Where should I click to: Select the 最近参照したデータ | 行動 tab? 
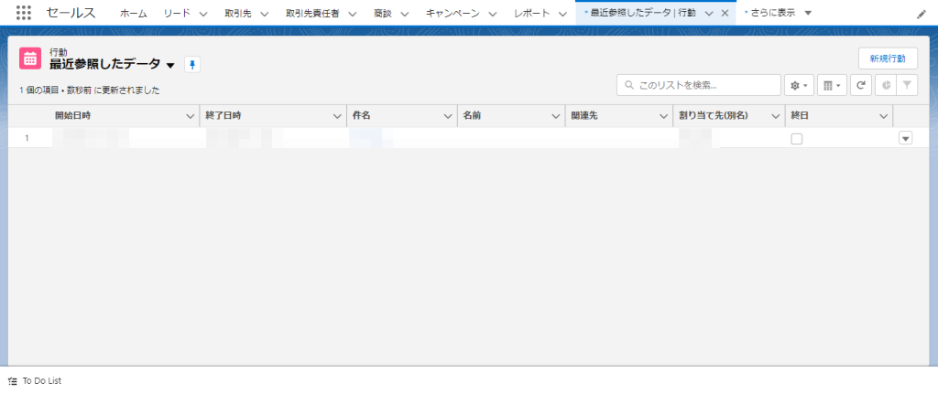tap(642, 13)
